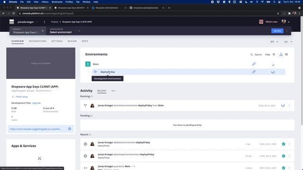Go back in Chrome
This screenshot has width=303, height=170.
click(3, 13)
